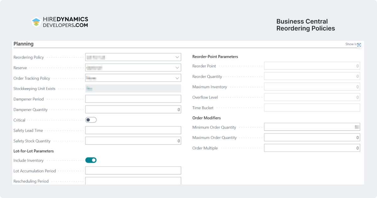Toggle the Critical switch
This screenshot has height=198, width=377.
coord(91,120)
